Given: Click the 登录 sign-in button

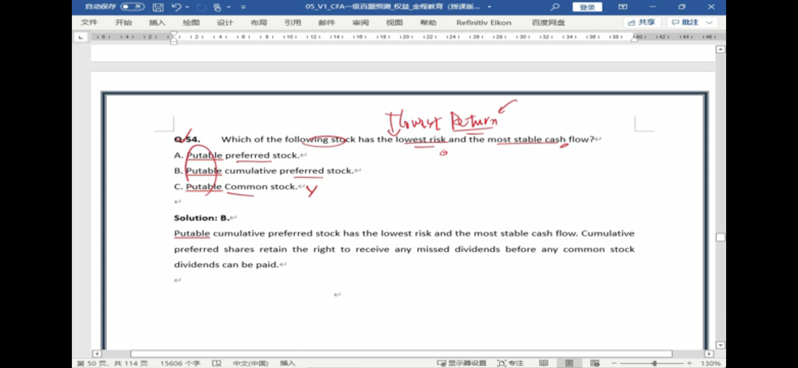Looking at the screenshot, I should [x=587, y=7].
